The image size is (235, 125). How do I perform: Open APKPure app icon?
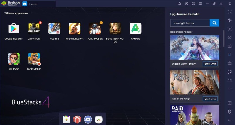click(x=135, y=29)
